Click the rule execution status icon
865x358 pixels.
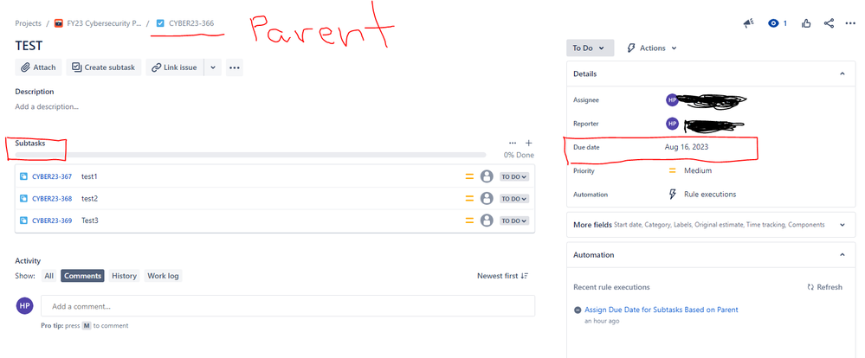(x=577, y=310)
